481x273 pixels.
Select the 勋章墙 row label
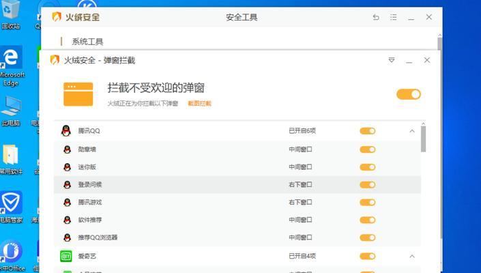[x=87, y=149]
